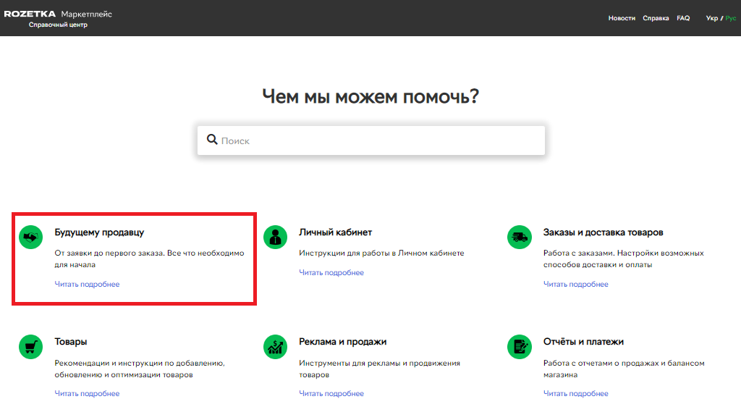Click the person icon for Личный кабинет
This screenshot has height=420, width=741.
[275, 237]
